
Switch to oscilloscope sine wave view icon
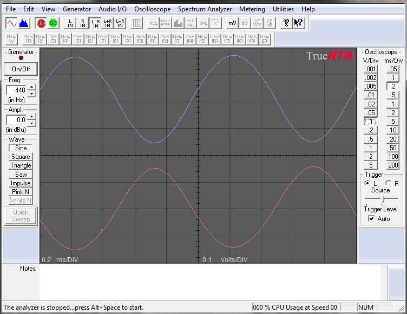(11, 23)
